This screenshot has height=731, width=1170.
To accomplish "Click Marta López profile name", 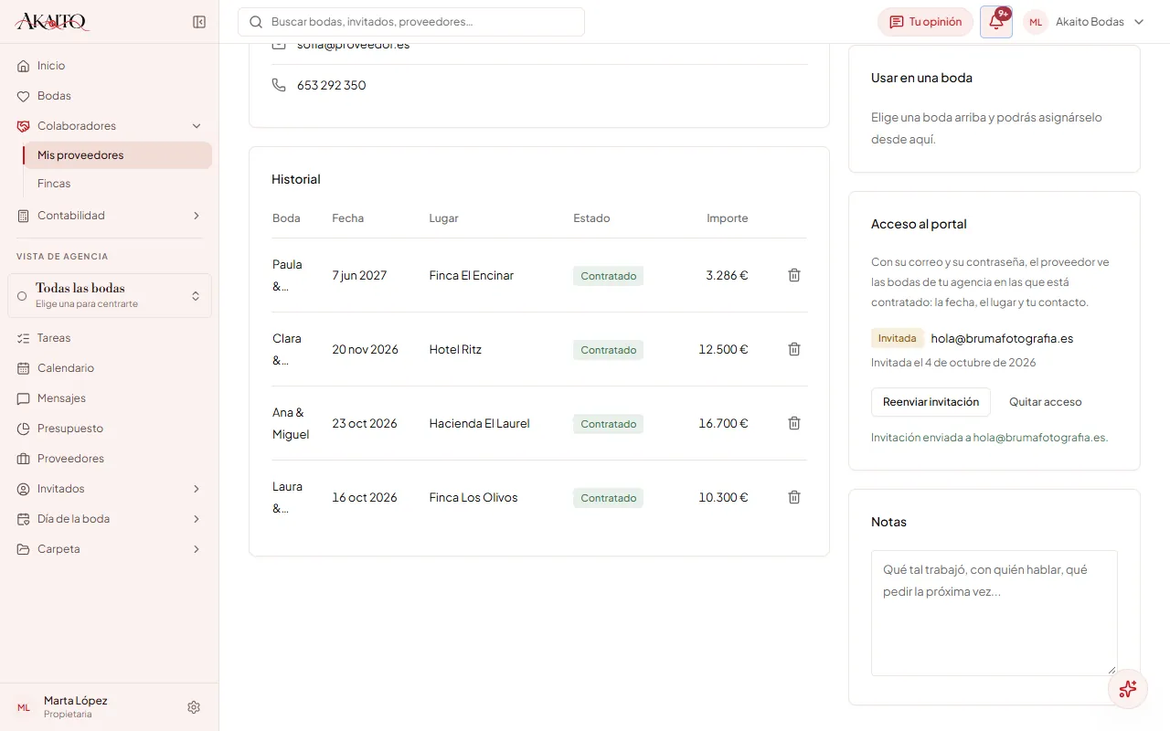I will coord(76,701).
